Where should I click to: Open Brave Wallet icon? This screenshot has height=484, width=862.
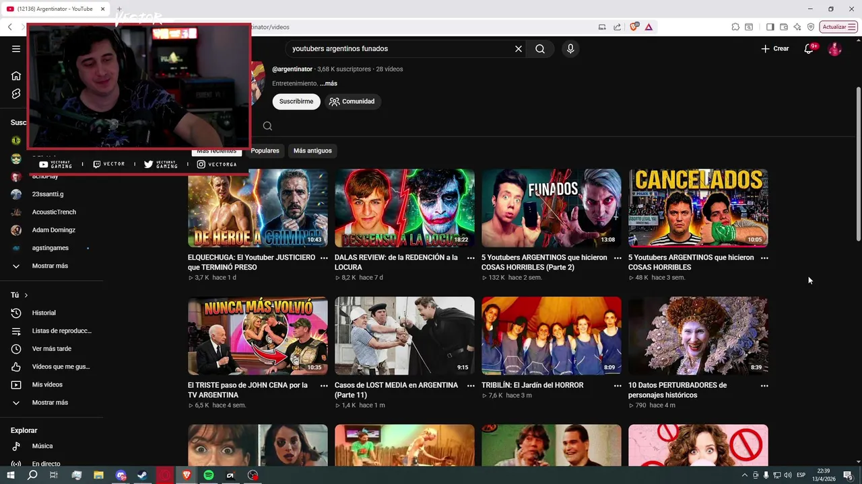pos(784,27)
